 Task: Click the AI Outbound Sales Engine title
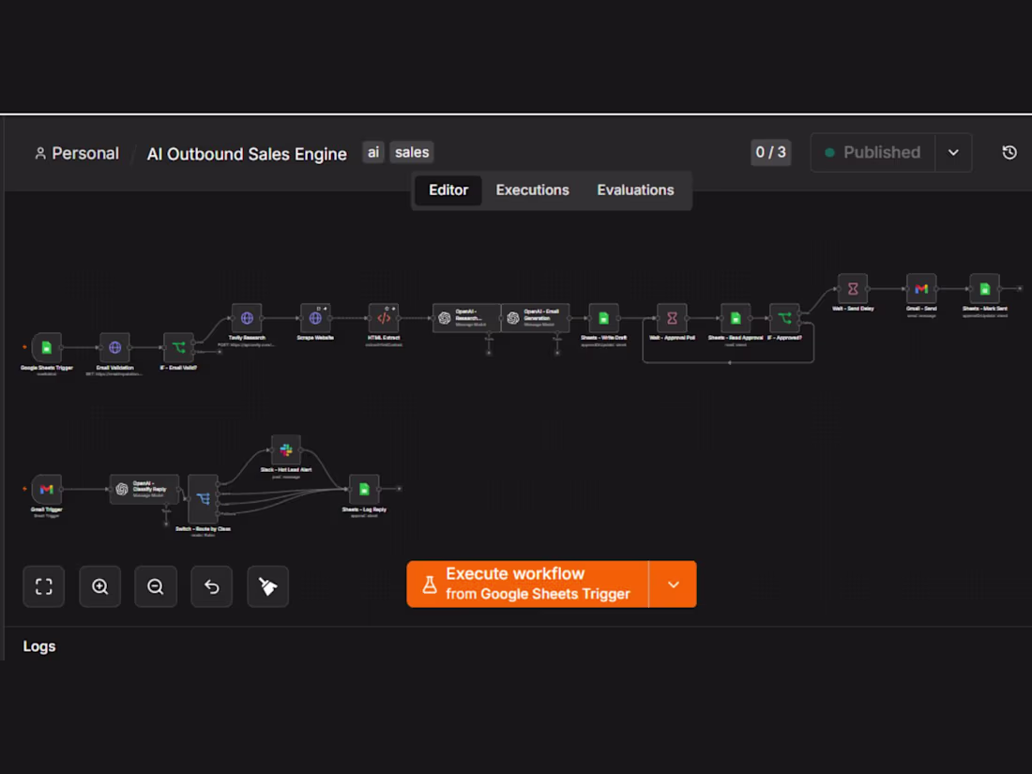point(247,154)
